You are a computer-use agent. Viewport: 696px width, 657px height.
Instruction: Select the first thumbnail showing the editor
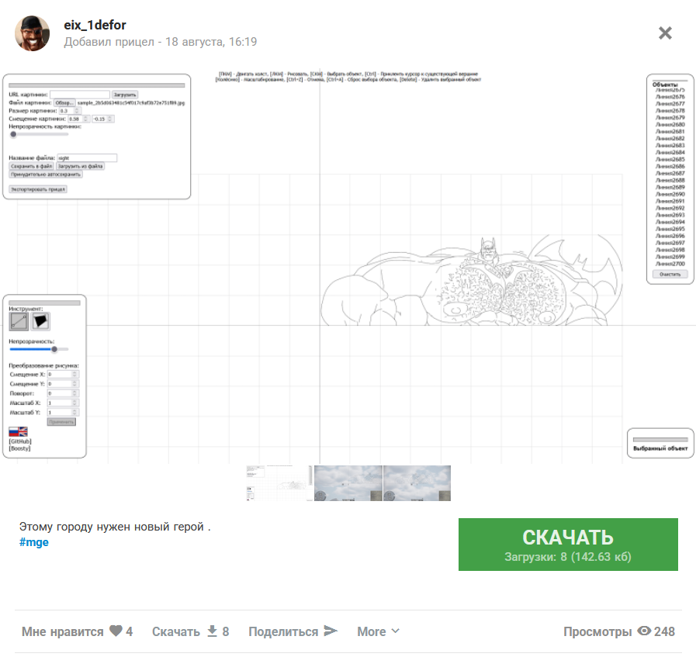click(279, 483)
